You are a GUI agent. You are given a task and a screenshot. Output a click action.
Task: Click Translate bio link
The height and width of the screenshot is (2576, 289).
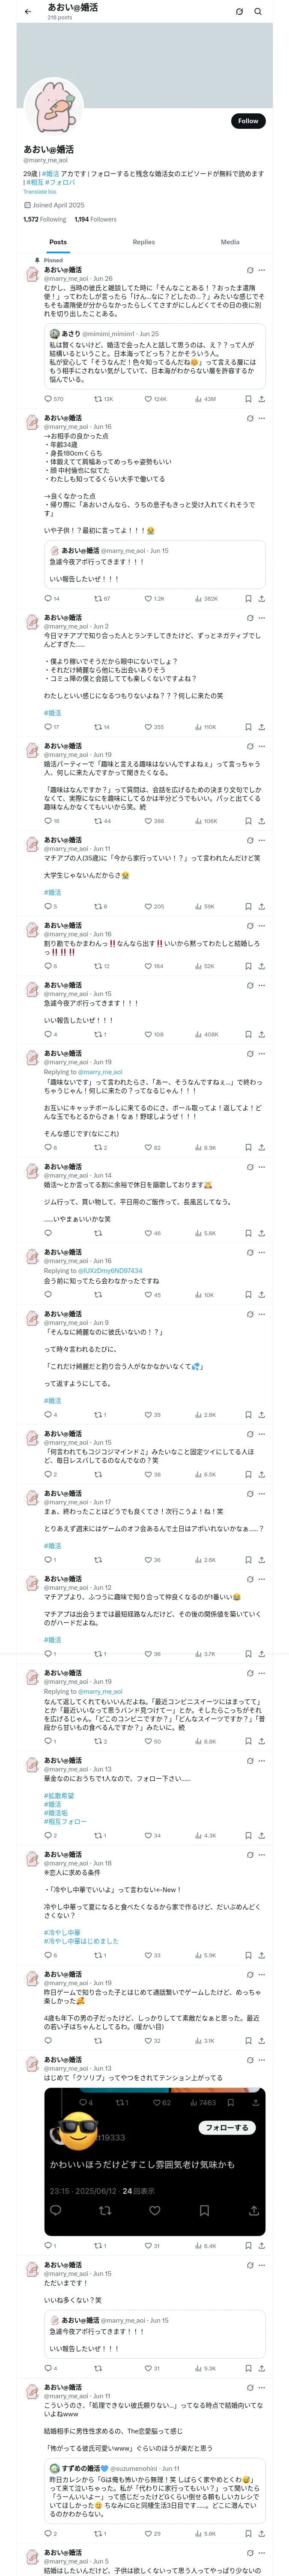point(40,192)
